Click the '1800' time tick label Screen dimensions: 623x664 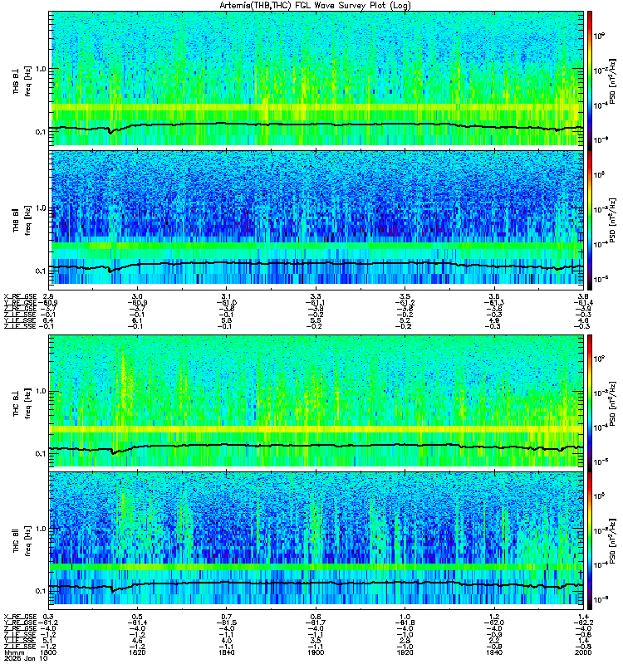[49, 652]
